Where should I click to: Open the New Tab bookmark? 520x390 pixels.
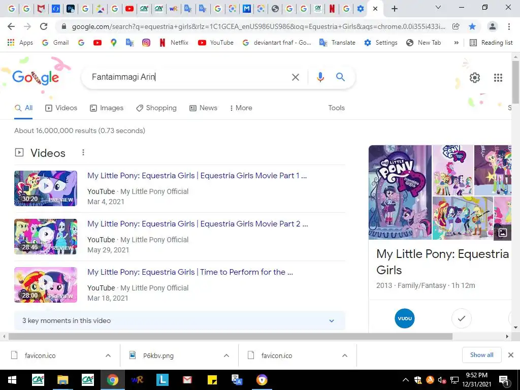[x=424, y=43]
